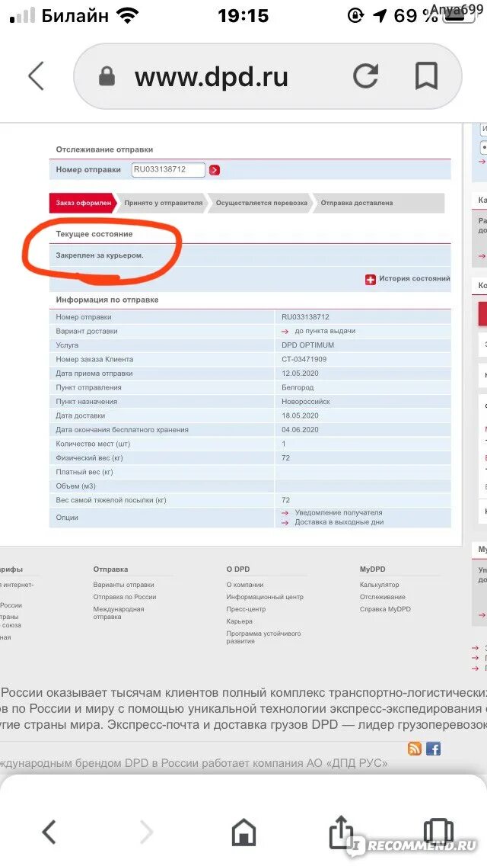Screen dimensions: 487x866
Task: Tap the padlock security icon
Action: [107, 77]
